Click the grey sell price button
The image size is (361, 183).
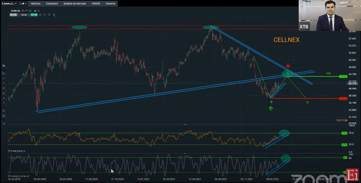pyautogui.click(x=13, y=14)
